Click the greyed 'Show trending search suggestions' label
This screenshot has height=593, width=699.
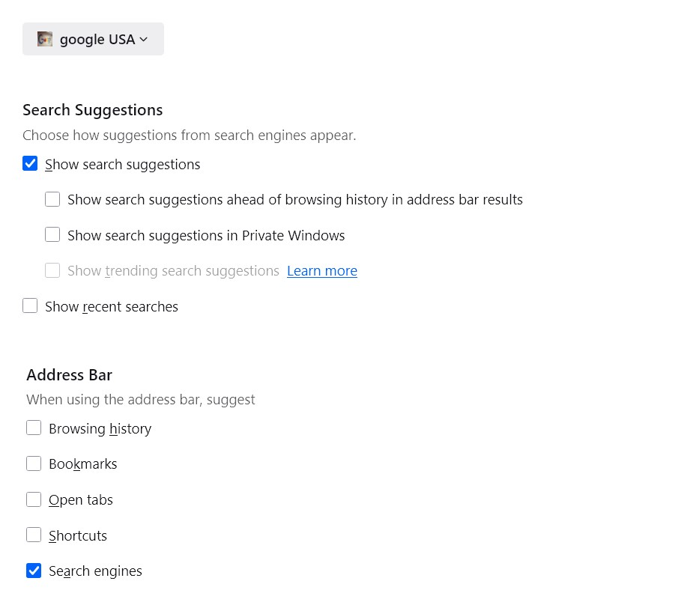173,271
